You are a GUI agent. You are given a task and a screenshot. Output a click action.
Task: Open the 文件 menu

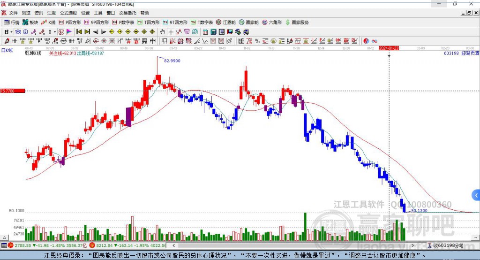point(13,13)
